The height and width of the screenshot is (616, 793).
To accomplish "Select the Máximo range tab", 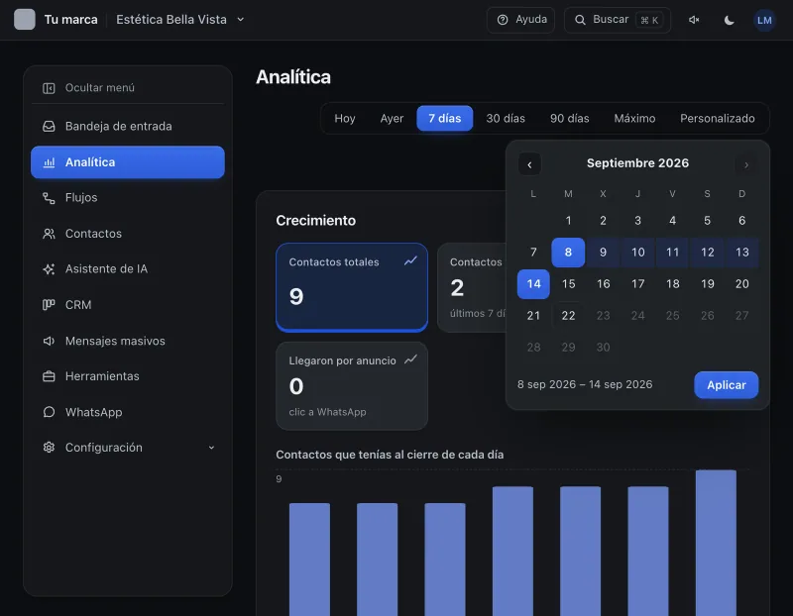I will (634, 118).
